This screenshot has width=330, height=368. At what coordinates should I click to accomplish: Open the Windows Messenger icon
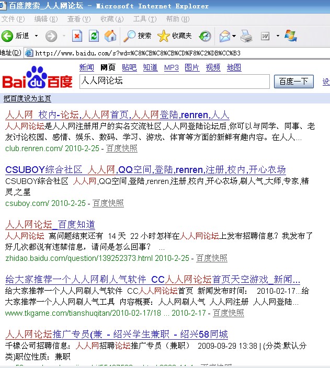click(291, 36)
